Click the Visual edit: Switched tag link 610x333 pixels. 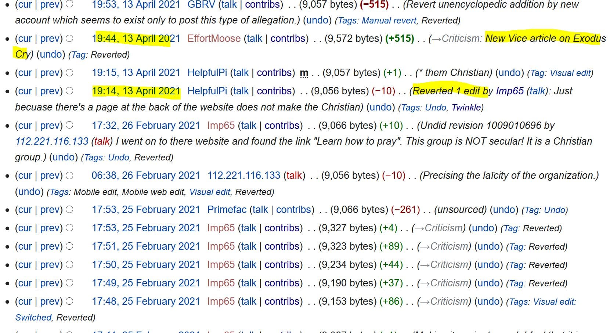click(554, 302)
